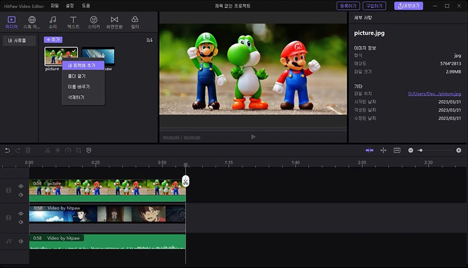Open the 설정 menu
Image resolution: width=468 pixels, height=268 pixels.
pos(70,5)
